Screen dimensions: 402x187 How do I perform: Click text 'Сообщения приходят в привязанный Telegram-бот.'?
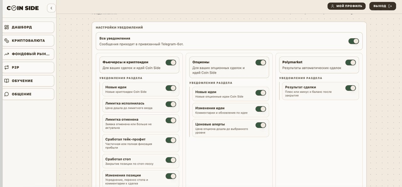(142, 44)
